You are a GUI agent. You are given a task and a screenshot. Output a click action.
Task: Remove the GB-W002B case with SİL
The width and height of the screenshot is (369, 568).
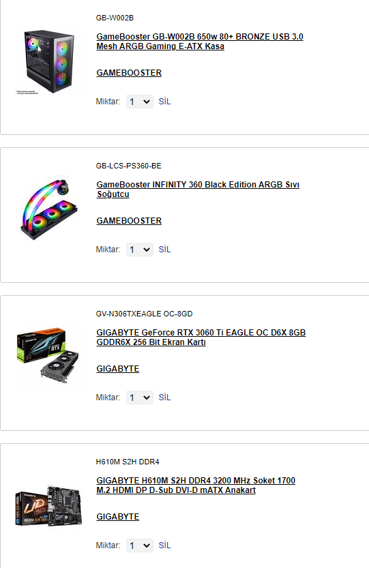[164, 102]
